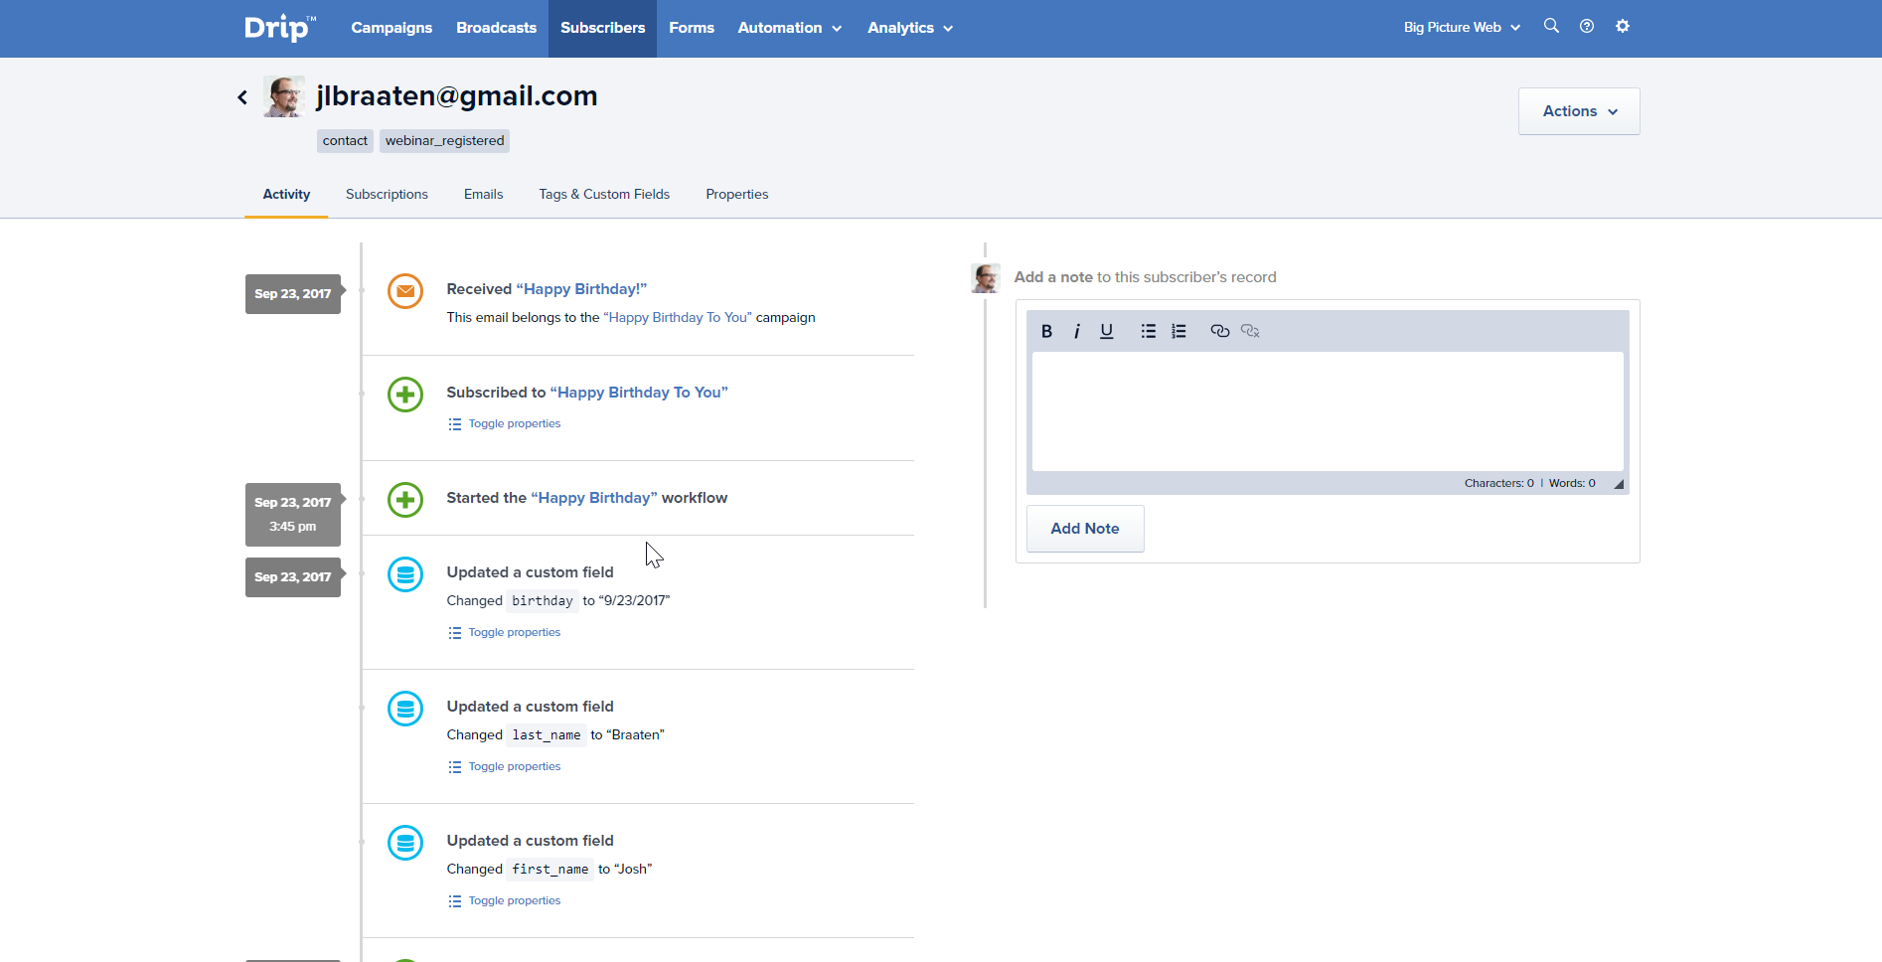The image size is (1882, 962).
Task: Apply bold formatting in note editor
Action: (1046, 331)
